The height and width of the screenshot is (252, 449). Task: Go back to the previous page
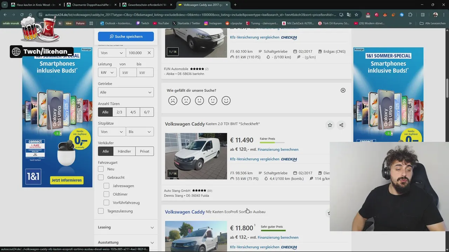pyautogui.click(x=5, y=15)
